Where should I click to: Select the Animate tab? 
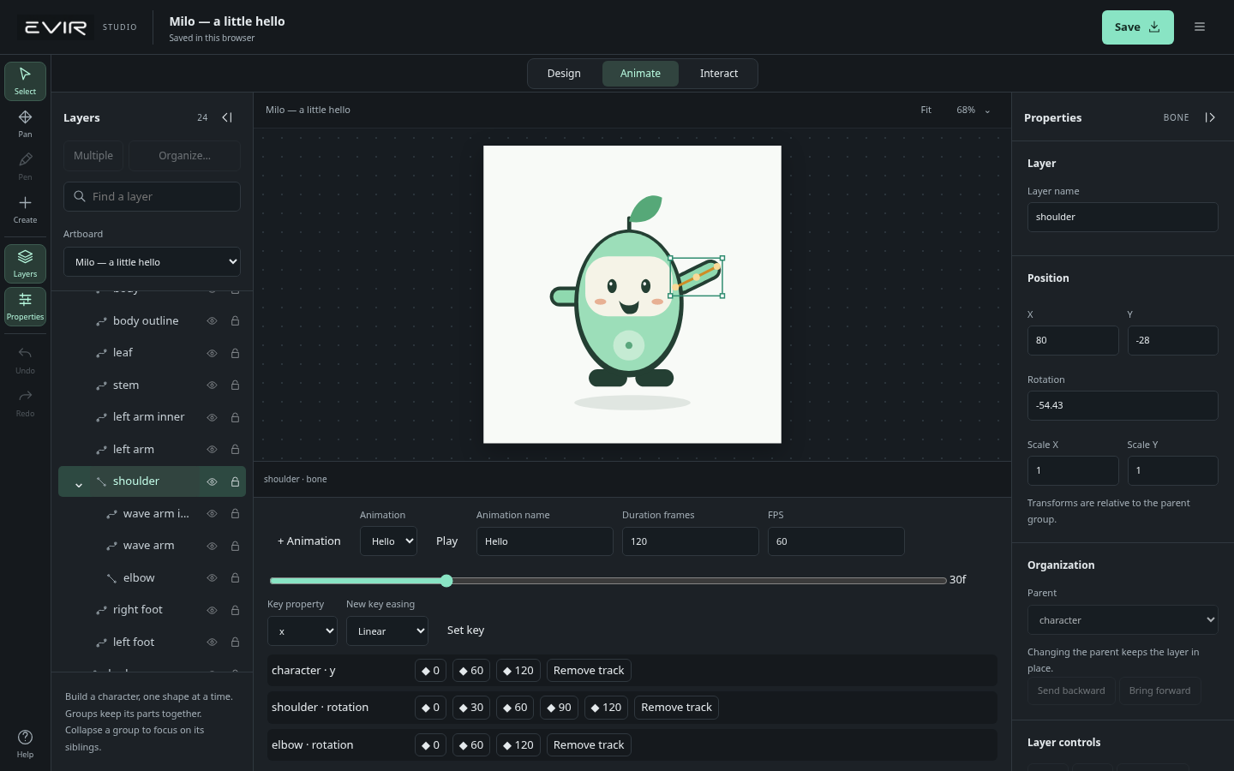(x=640, y=74)
